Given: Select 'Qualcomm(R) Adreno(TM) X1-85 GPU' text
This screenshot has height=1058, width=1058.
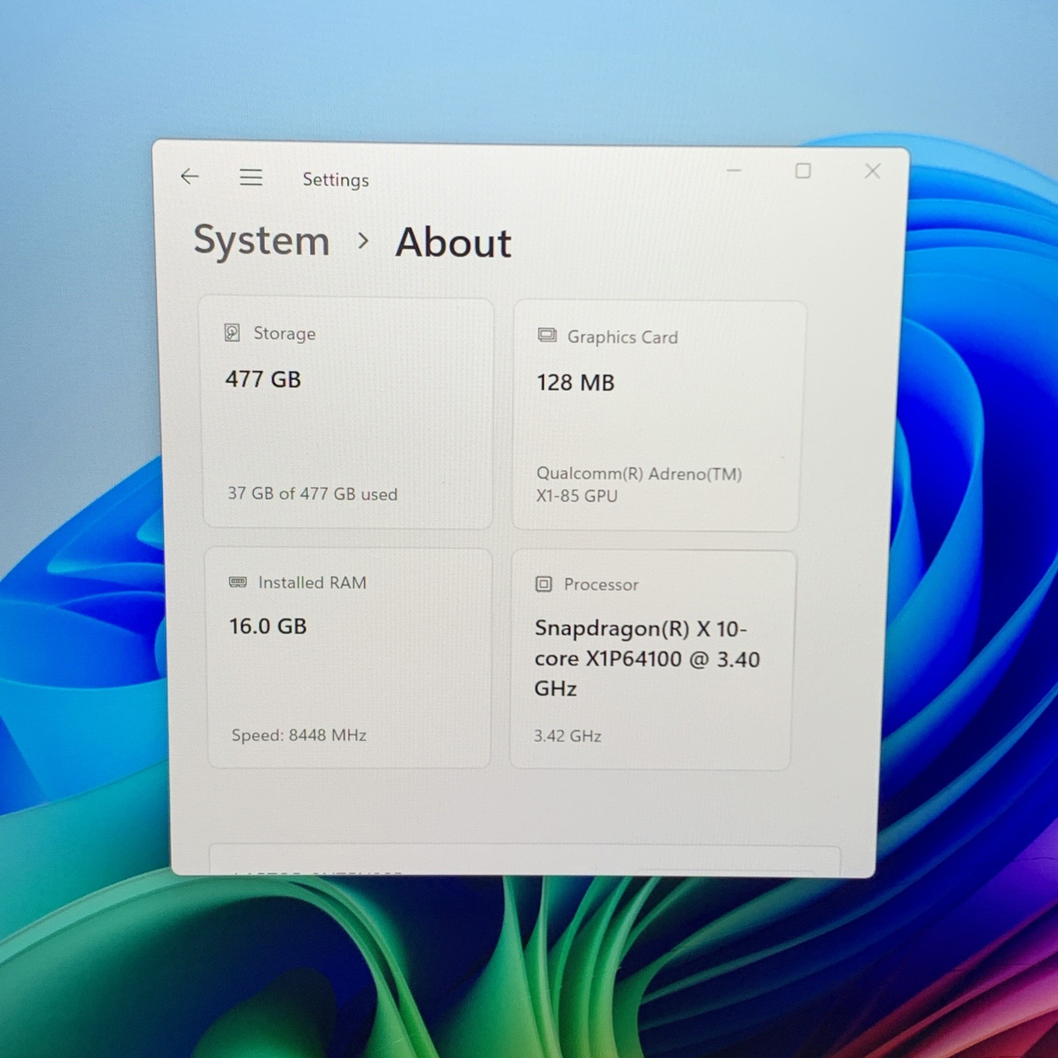Looking at the screenshot, I should coord(639,485).
